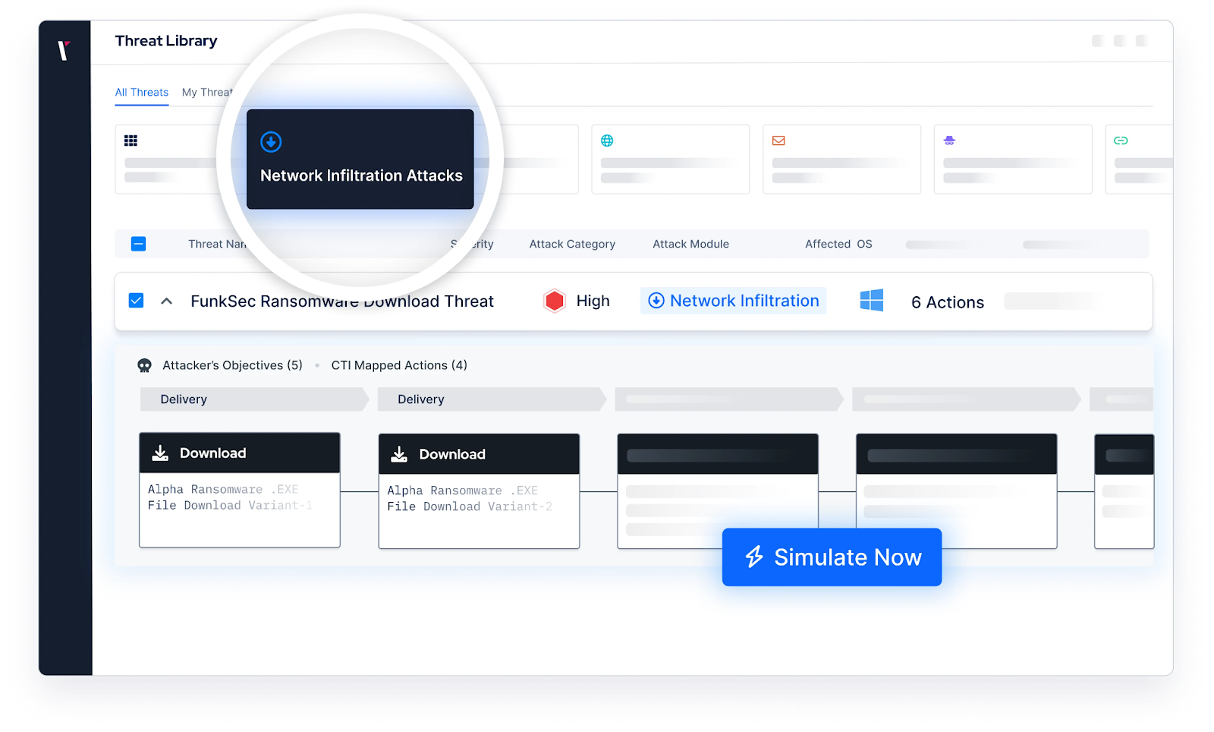The image size is (1214, 732).
Task: Uncheck the FunkSec Ransomware threat checkbox
Action: tap(137, 301)
